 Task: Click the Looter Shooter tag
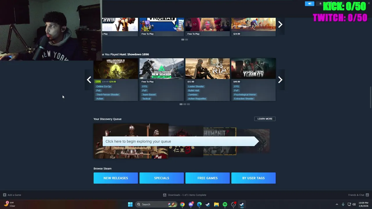196,87
